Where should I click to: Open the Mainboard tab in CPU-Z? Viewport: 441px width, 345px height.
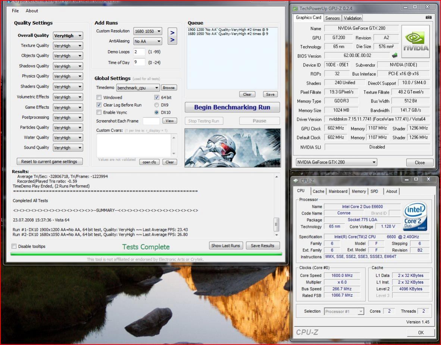click(338, 192)
